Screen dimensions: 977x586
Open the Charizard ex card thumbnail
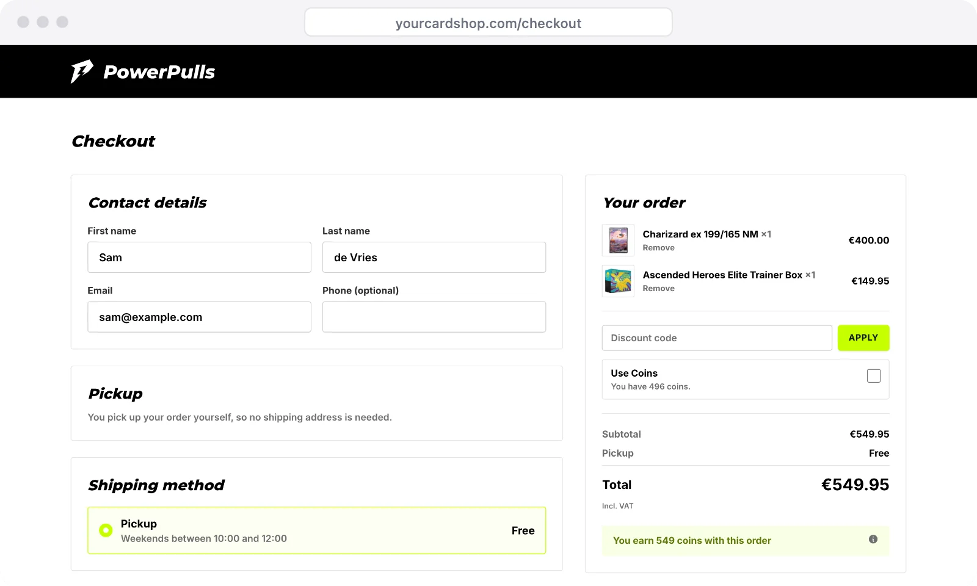[618, 240]
